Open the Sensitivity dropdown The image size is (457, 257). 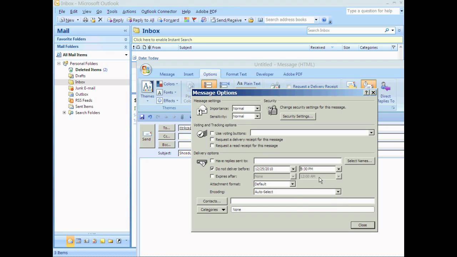click(x=257, y=116)
